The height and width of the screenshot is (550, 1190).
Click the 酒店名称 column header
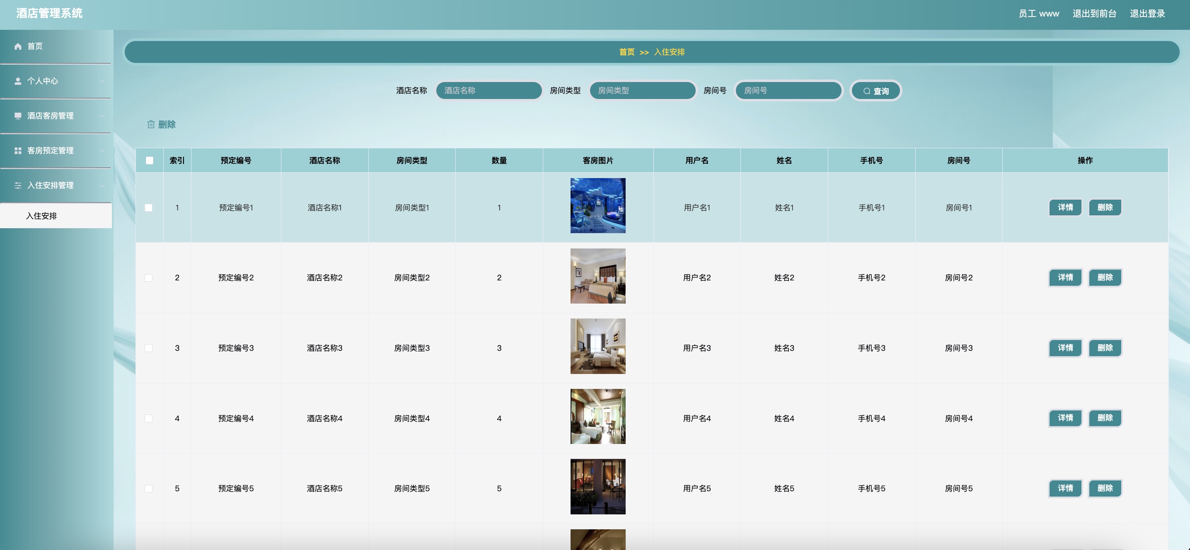point(325,161)
